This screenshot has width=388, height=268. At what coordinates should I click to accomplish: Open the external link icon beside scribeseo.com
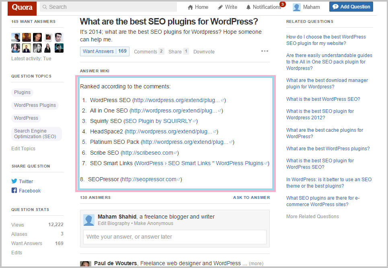pos(175,153)
